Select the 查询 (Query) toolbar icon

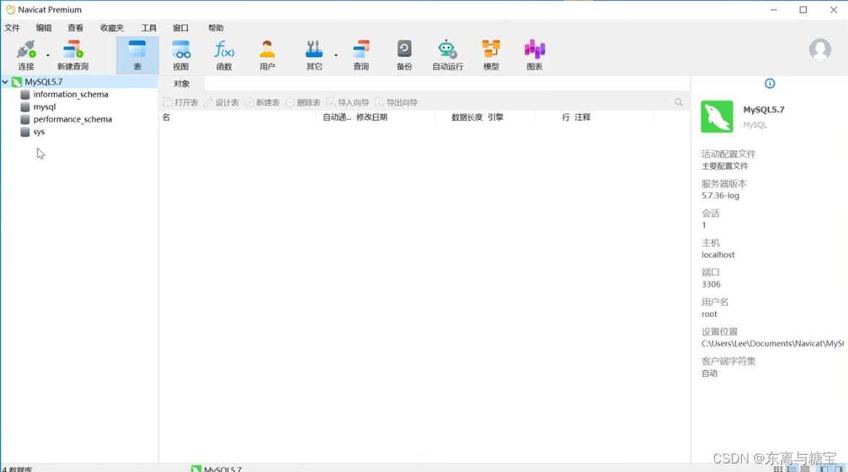point(360,50)
